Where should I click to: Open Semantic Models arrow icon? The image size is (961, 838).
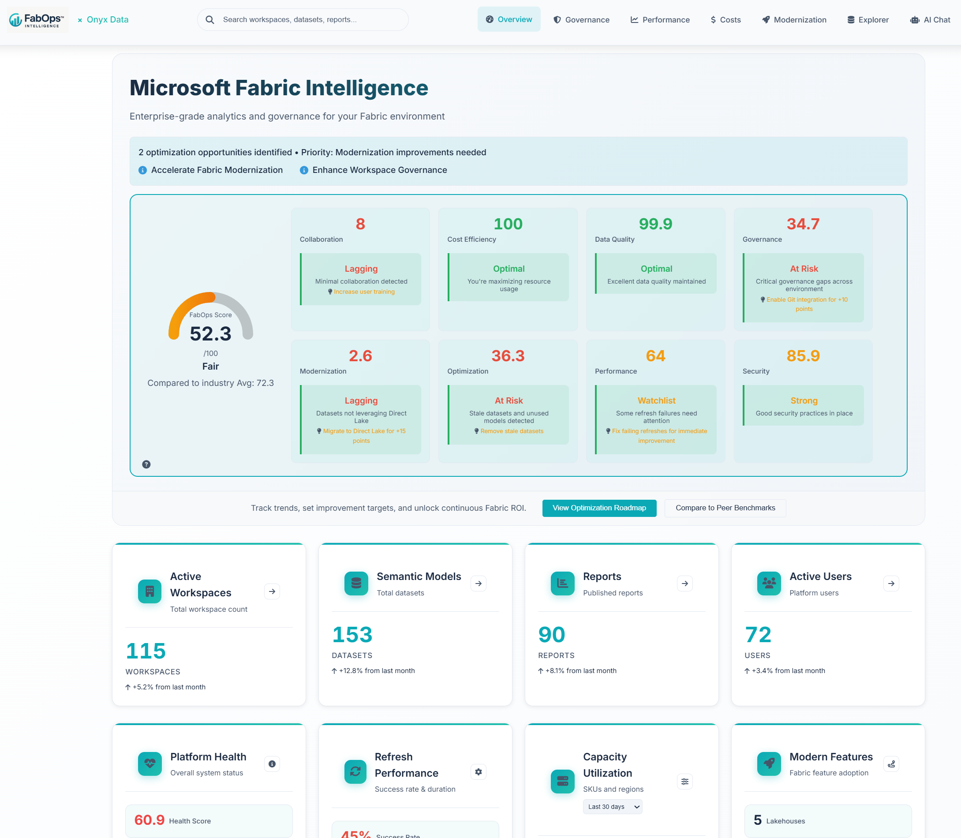pos(479,584)
